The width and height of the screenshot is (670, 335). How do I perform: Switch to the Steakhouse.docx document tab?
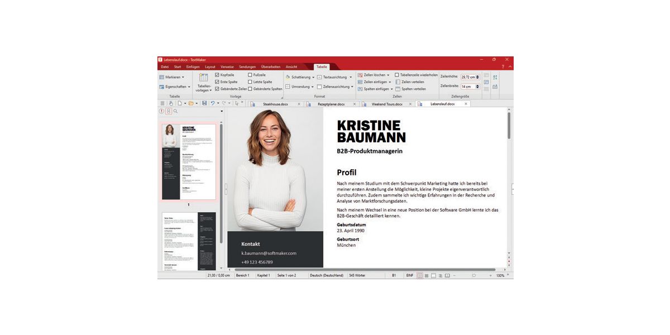pyautogui.click(x=275, y=104)
